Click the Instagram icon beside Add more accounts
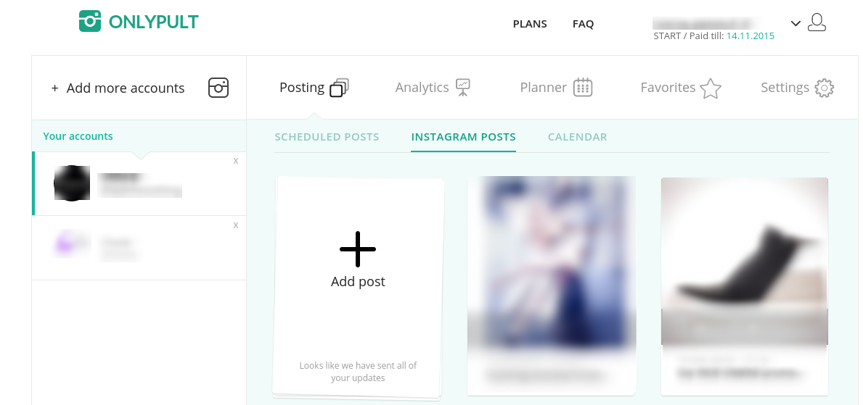Viewport: 863px width, 405px height. pos(218,88)
